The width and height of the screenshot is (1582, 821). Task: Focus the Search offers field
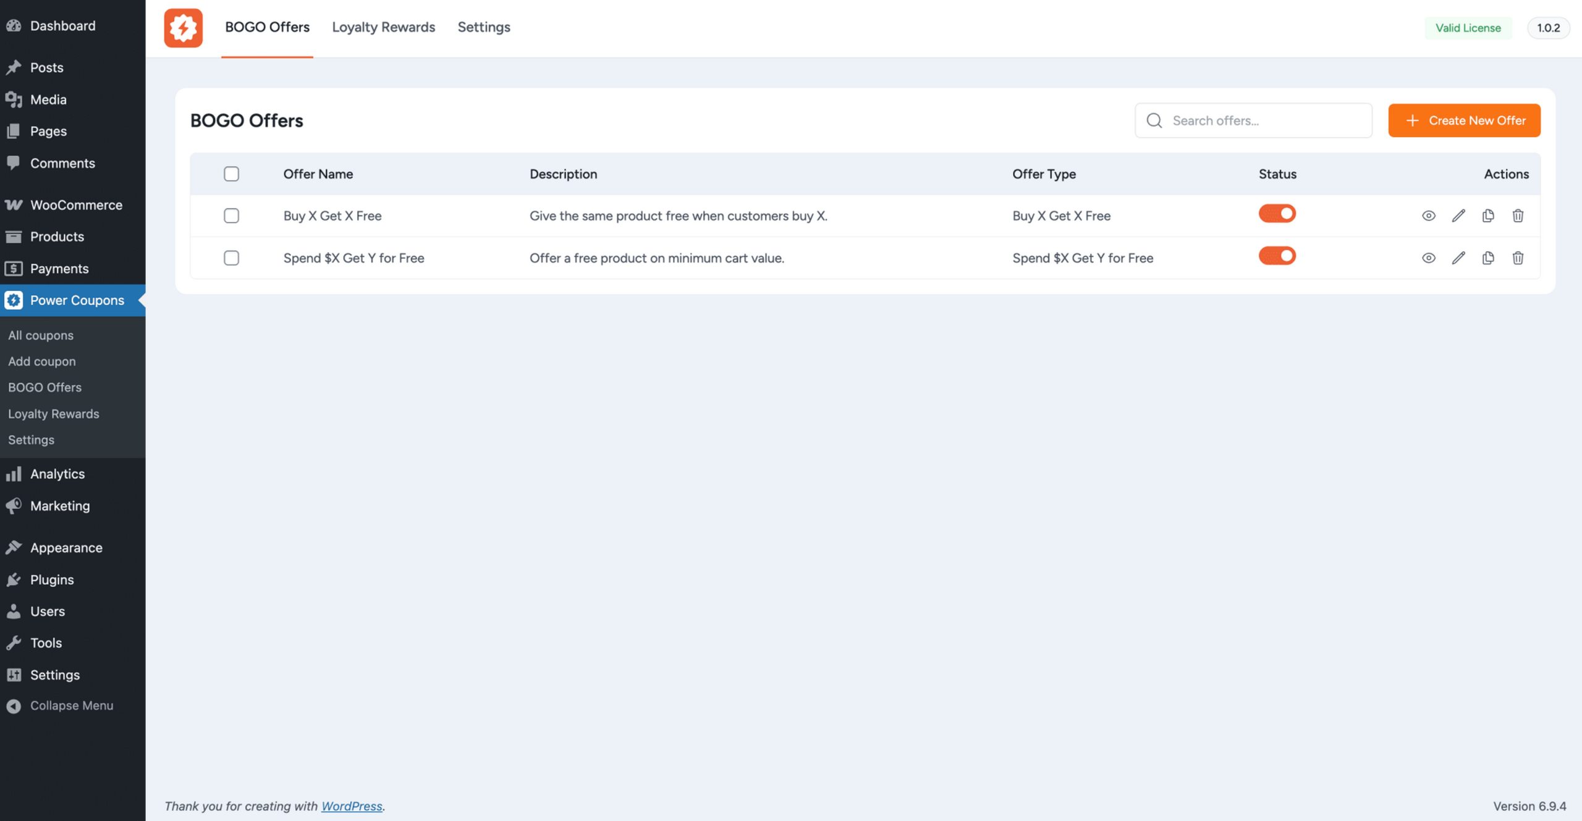pos(1253,120)
